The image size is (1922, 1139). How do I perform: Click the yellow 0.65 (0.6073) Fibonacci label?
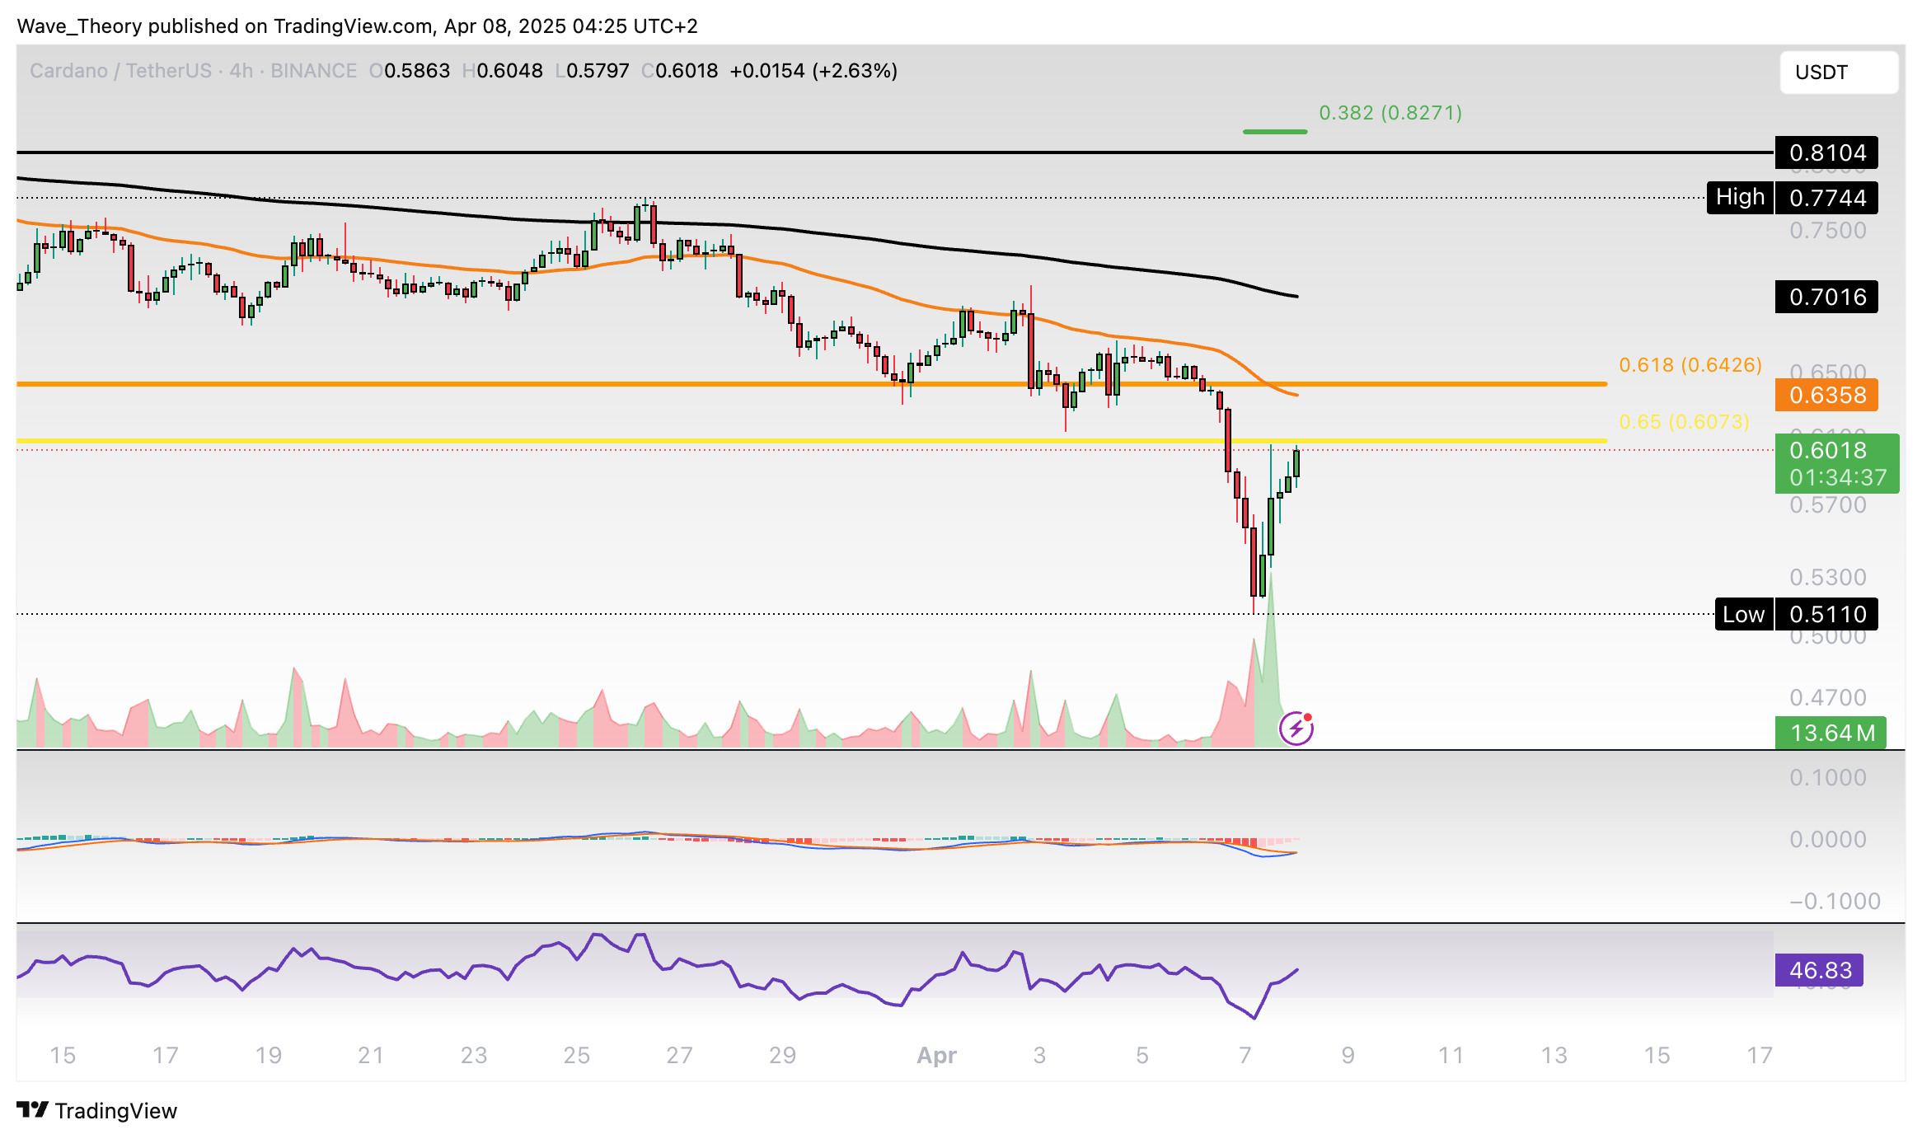[1683, 422]
